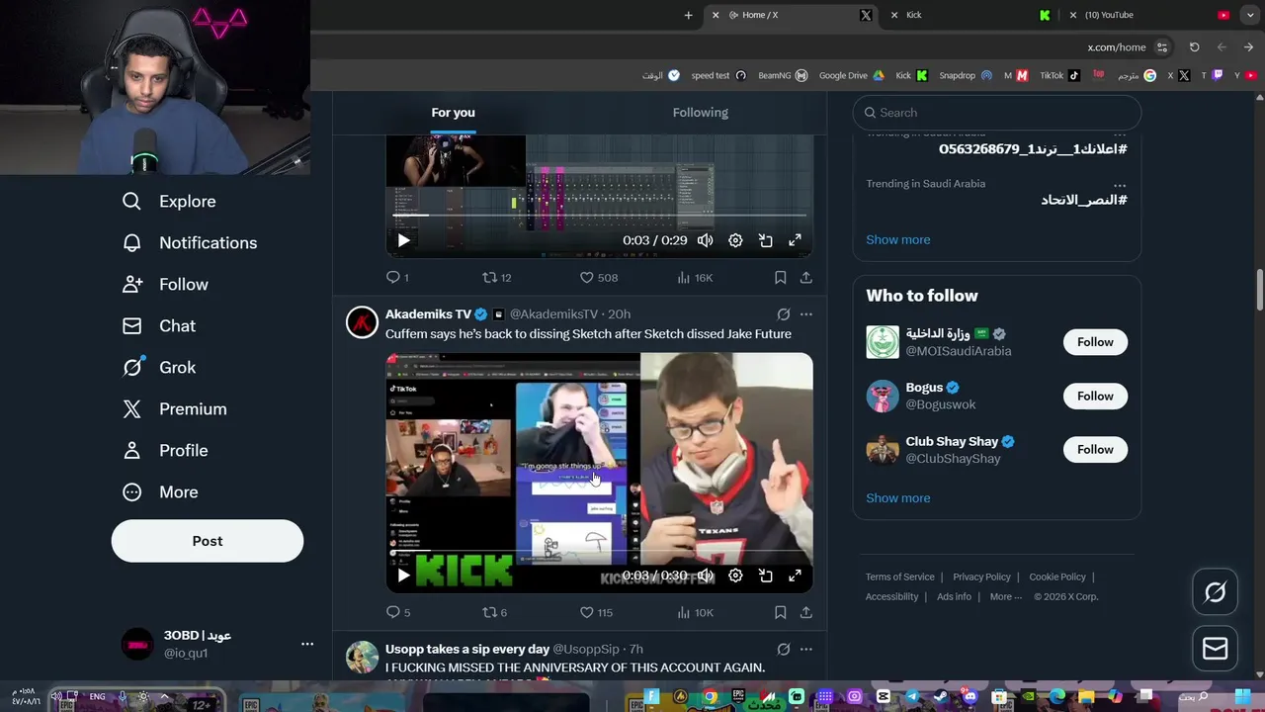Open the three-dot menu on Usopp post

pyautogui.click(x=805, y=649)
